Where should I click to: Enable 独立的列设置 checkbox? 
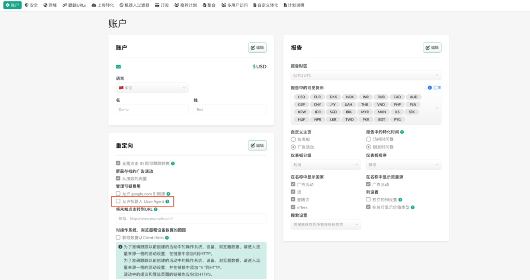[x=368, y=199]
